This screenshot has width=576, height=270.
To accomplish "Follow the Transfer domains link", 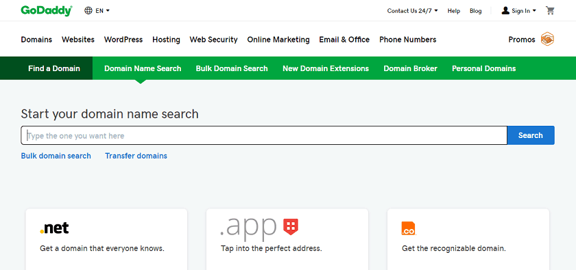I will (136, 156).
